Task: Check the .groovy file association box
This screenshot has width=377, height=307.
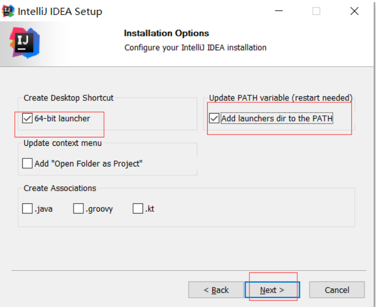Action: [x=79, y=209]
